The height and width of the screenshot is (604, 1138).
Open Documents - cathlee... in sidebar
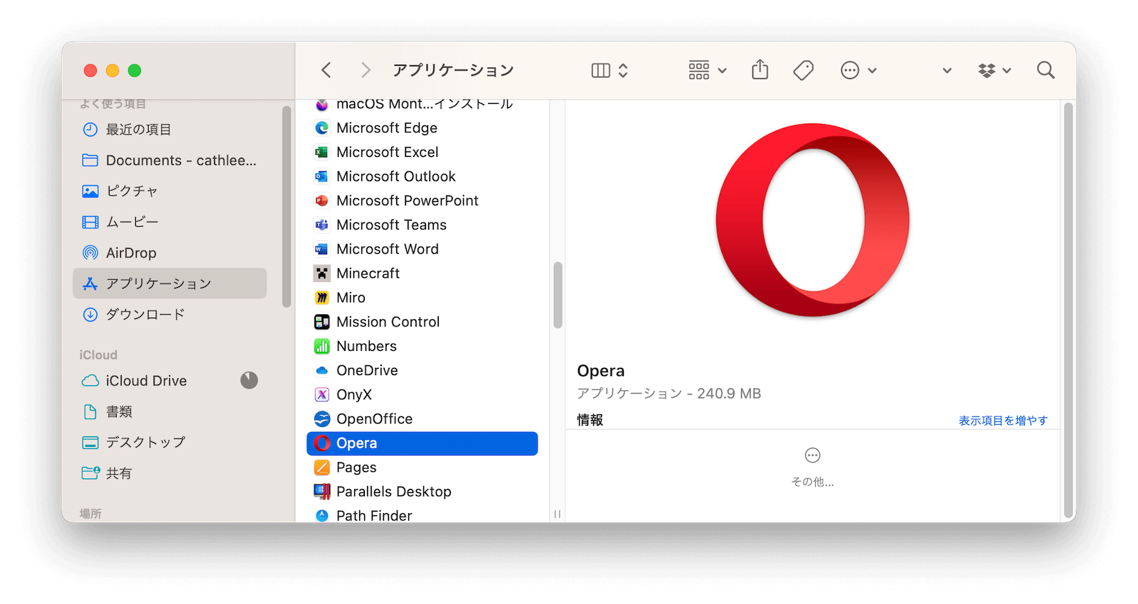coord(169,160)
